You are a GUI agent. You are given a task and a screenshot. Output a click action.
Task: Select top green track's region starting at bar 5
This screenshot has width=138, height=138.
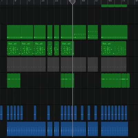click(20, 32)
